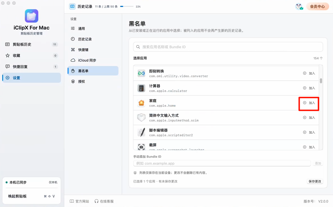333x207 pixels.
Task: Click the 收藏 star icon
Action: (8, 55)
